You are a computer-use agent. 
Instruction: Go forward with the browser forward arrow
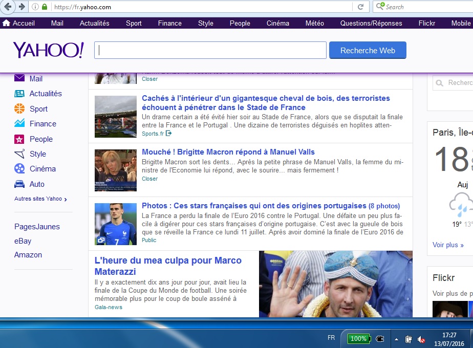21,7
